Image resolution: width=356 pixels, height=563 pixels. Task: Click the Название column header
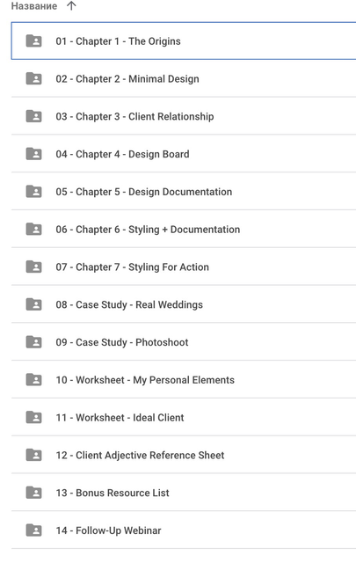click(x=34, y=6)
